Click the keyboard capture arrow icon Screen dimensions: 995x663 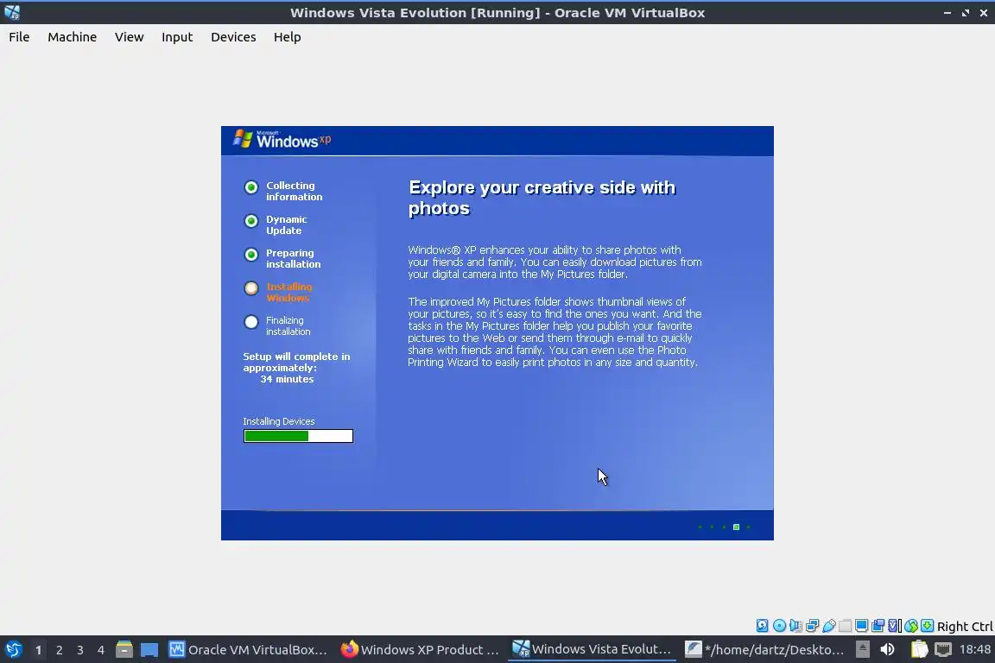click(x=927, y=626)
